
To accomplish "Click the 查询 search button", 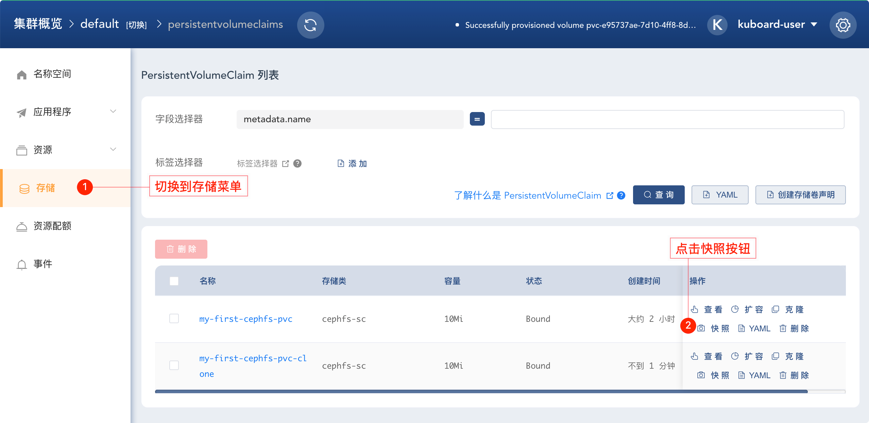I will tap(659, 195).
